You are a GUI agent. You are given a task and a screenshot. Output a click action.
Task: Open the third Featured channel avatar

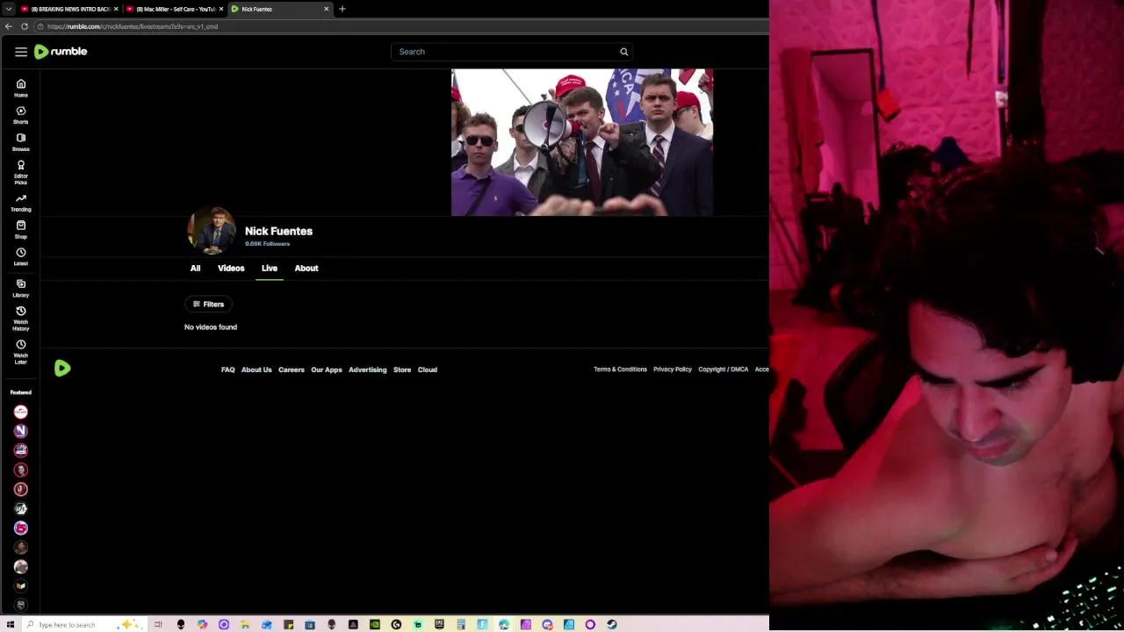(21, 450)
